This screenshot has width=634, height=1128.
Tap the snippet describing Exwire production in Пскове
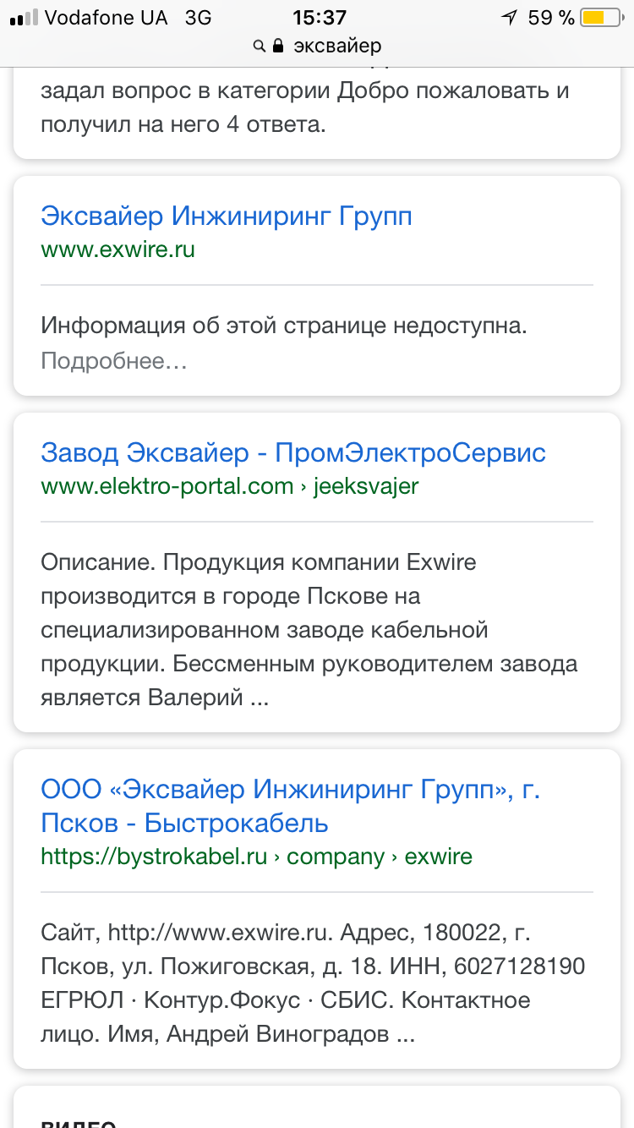[x=309, y=630]
